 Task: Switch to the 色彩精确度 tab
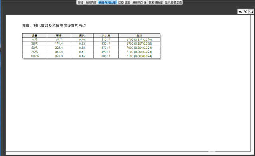click(156, 2)
